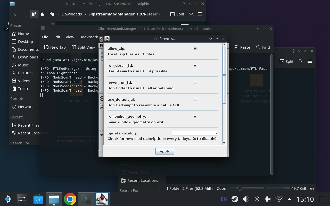Image resolution: width=330 pixels, height=206 pixels.
Task: Open the volume control in the tray
Action: pyautogui.click(x=246, y=199)
